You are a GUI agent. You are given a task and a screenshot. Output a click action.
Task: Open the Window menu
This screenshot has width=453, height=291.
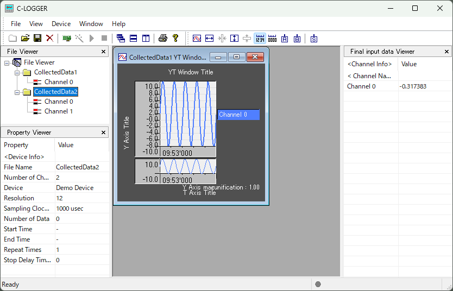click(91, 24)
